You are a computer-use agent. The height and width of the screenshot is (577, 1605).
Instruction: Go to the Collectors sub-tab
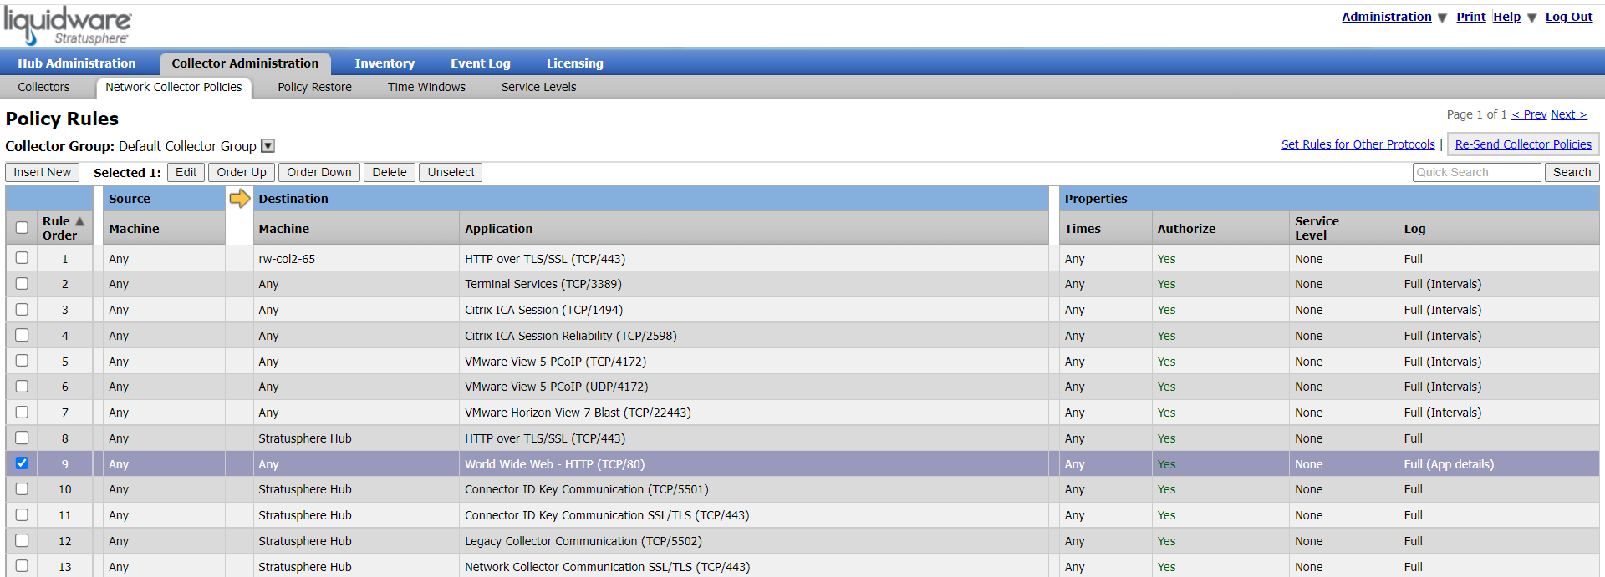[43, 87]
